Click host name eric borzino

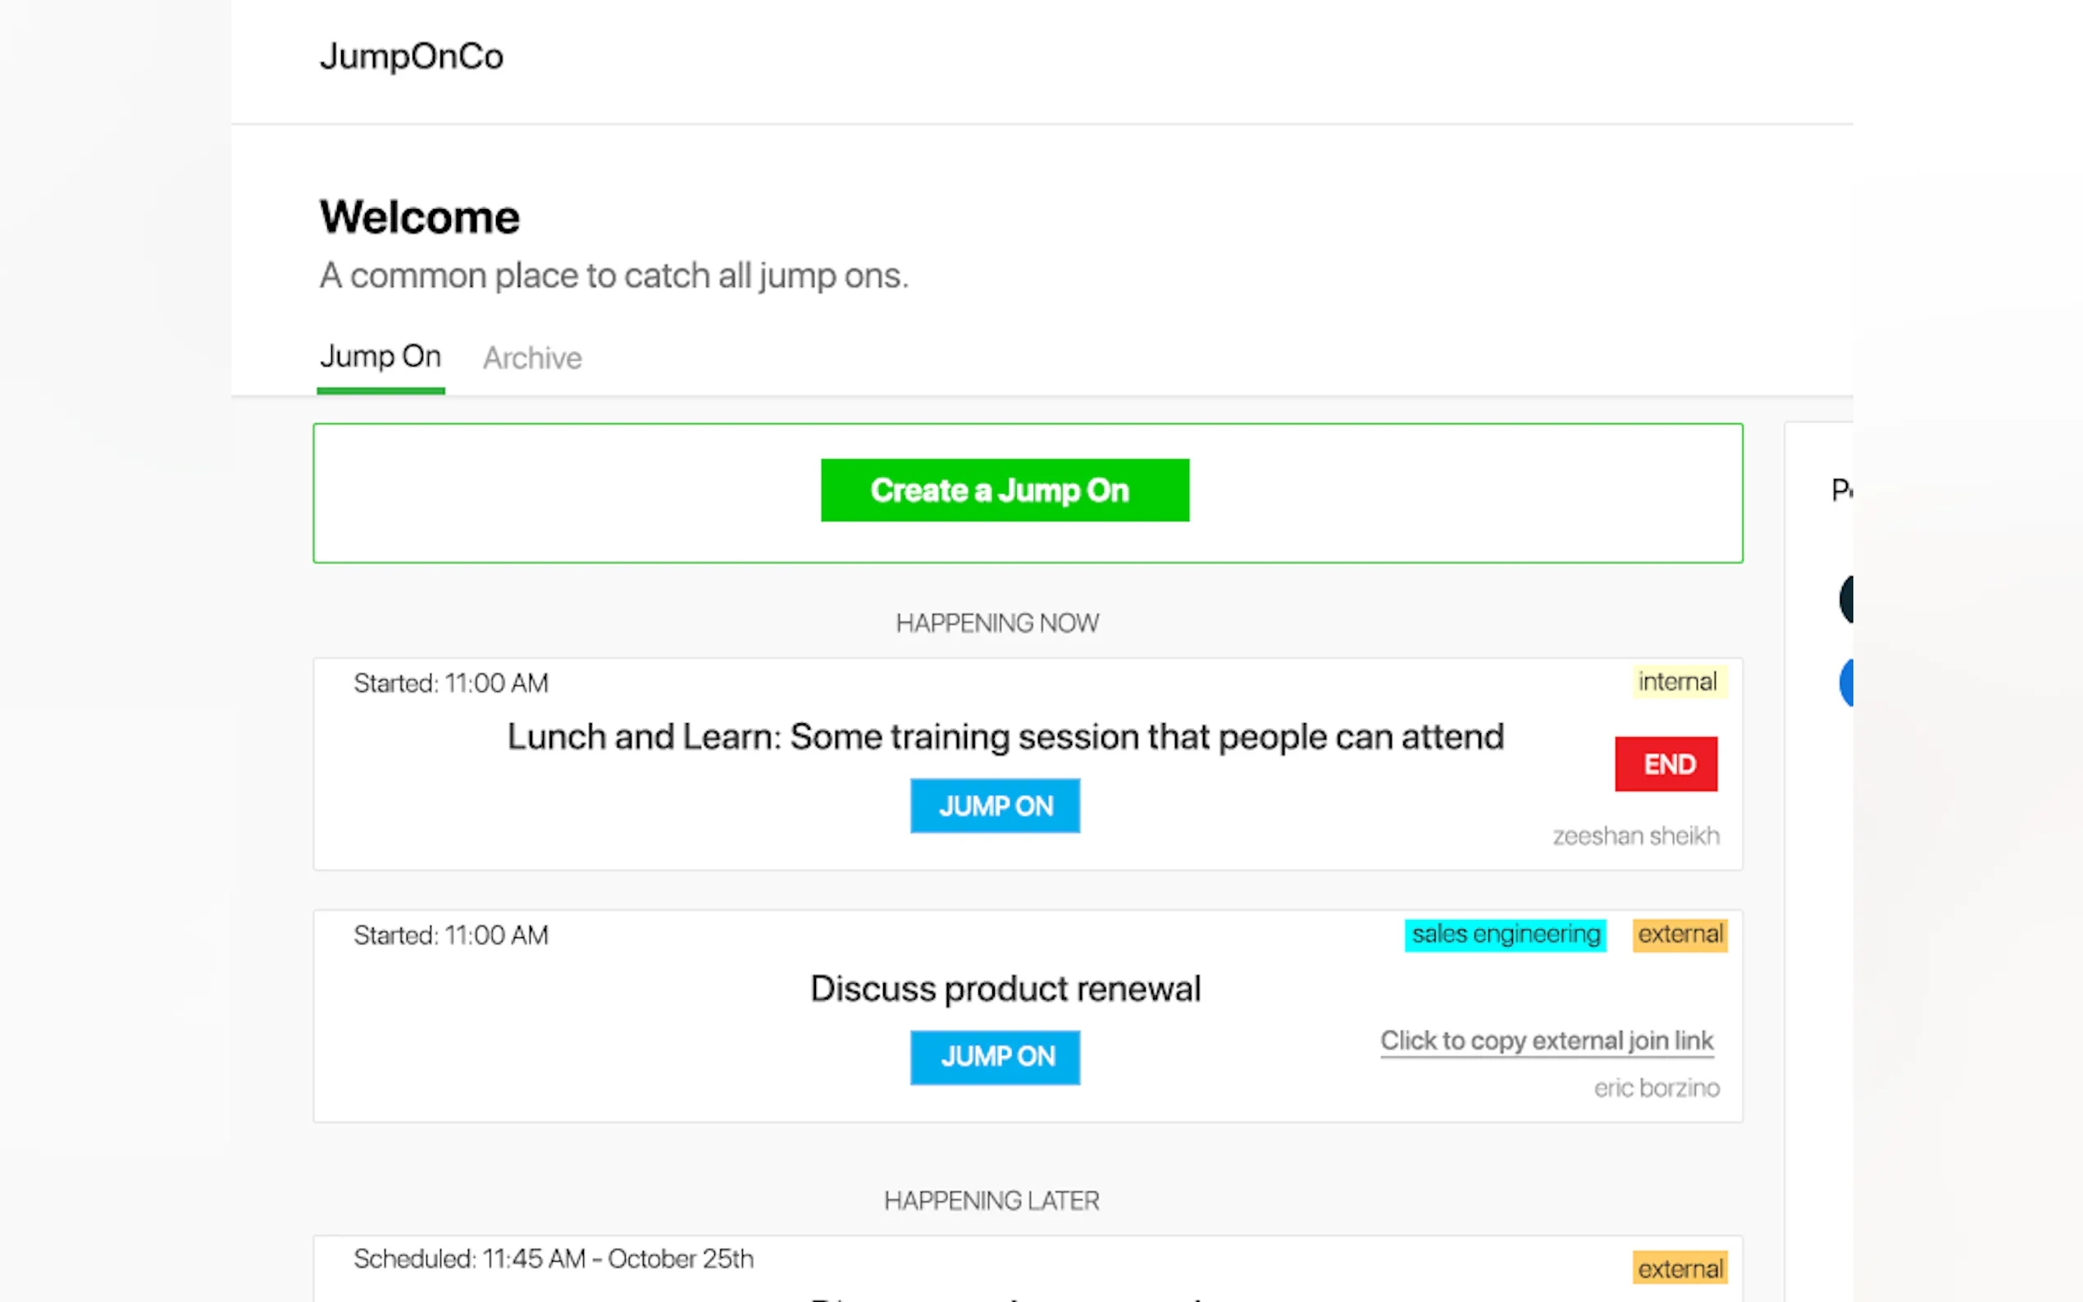click(x=1655, y=1087)
